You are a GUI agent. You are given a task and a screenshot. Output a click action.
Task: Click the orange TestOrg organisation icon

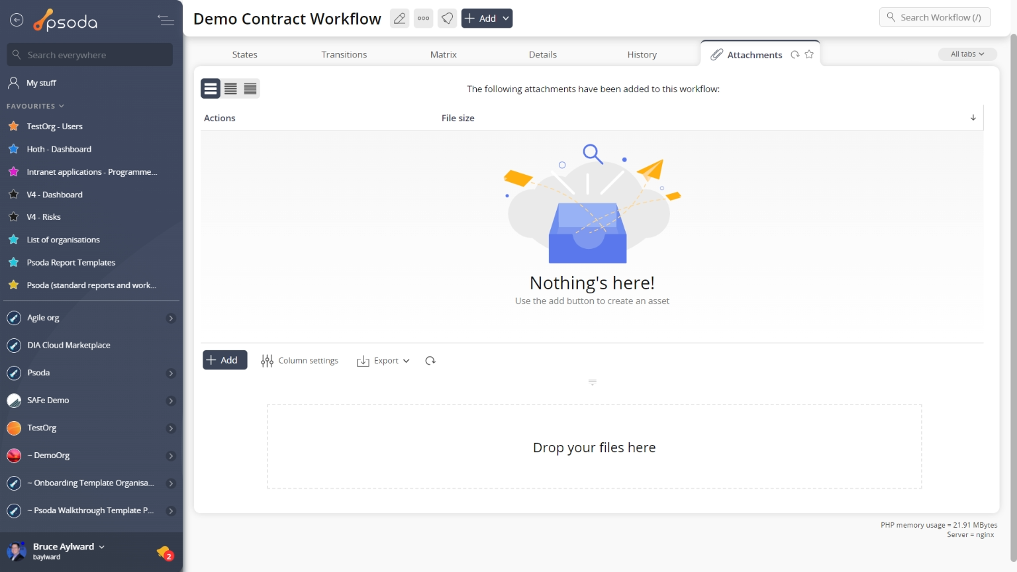pos(14,428)
